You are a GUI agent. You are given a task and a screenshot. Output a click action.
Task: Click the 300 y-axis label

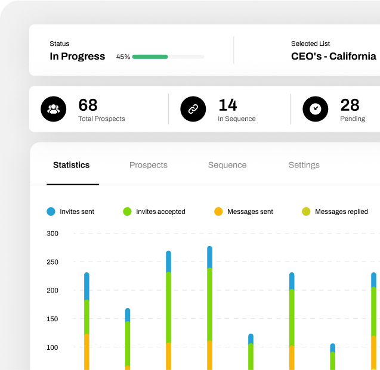(x=52, y=234)
